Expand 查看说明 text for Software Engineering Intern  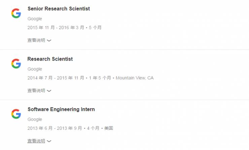point(36,141)
